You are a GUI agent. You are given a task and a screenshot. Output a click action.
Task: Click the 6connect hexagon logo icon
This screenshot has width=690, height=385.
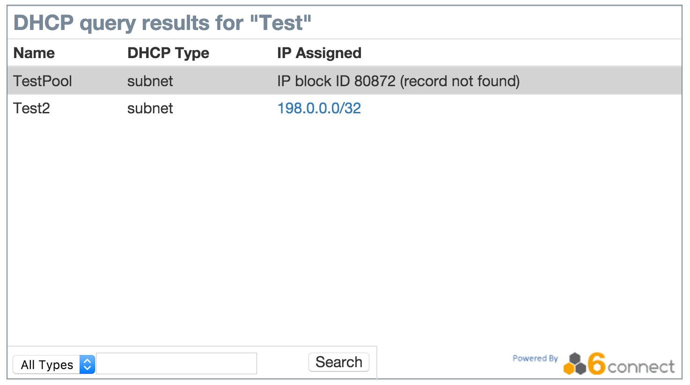click(575, 364)
